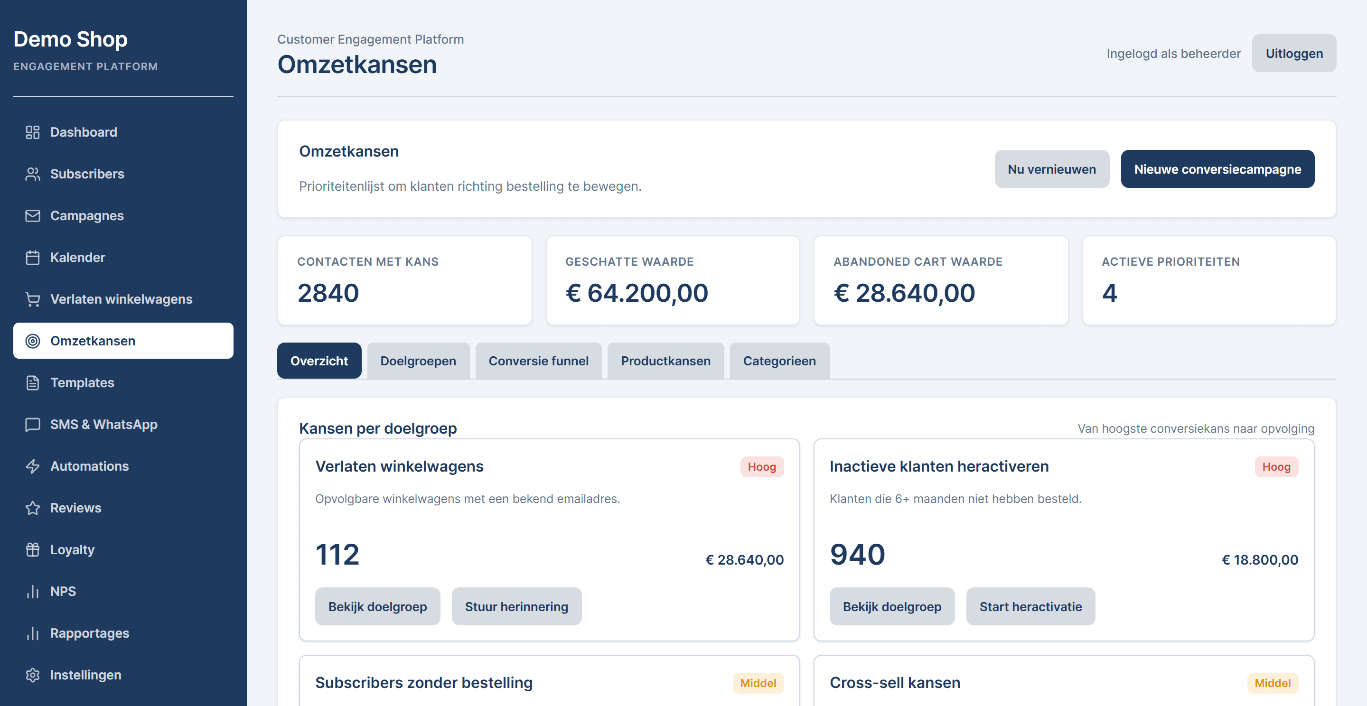Open Verlaten winkelwagens sidebar item
This screenshot has height=706, width=1367.
click(x=123, y=299)
